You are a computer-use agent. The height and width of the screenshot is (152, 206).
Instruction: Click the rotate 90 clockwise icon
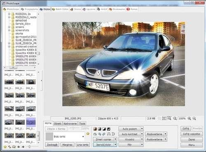click(x=104, y=134)
